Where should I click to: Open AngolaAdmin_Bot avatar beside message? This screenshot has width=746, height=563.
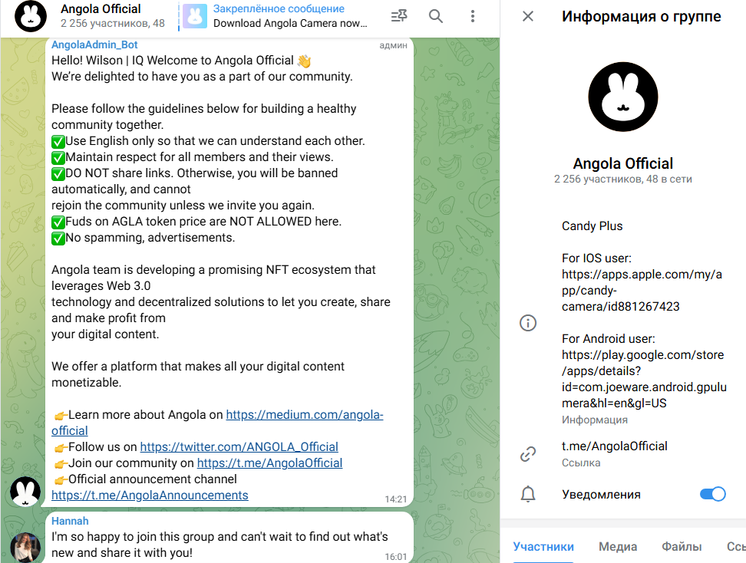(25, 492)
